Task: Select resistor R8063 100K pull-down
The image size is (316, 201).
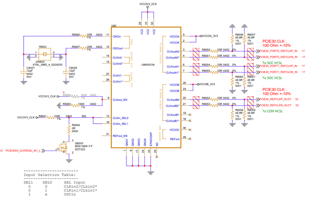Action: coord(75,105)
